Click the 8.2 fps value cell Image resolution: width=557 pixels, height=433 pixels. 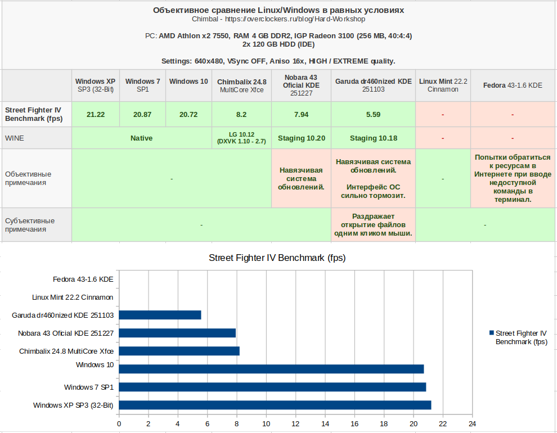241,114
